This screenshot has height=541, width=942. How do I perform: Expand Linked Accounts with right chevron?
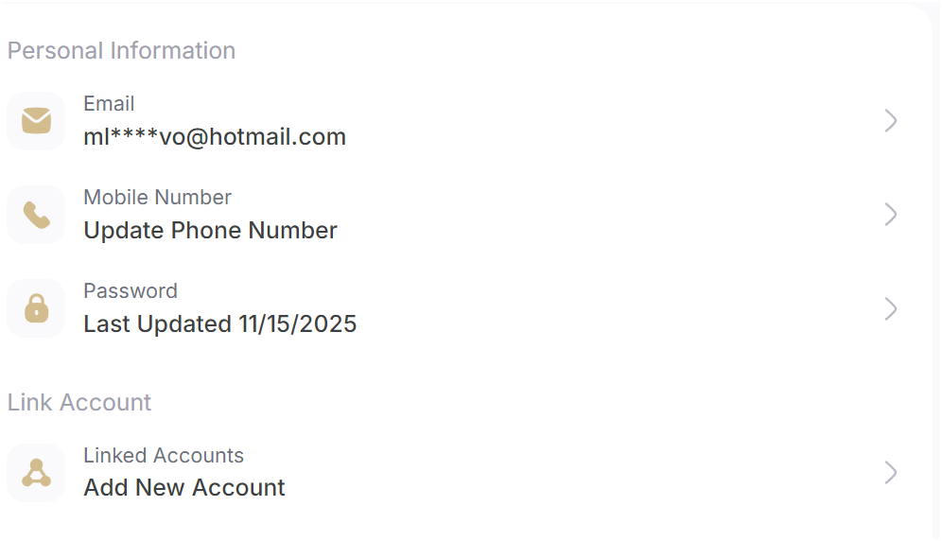point(891,473)
